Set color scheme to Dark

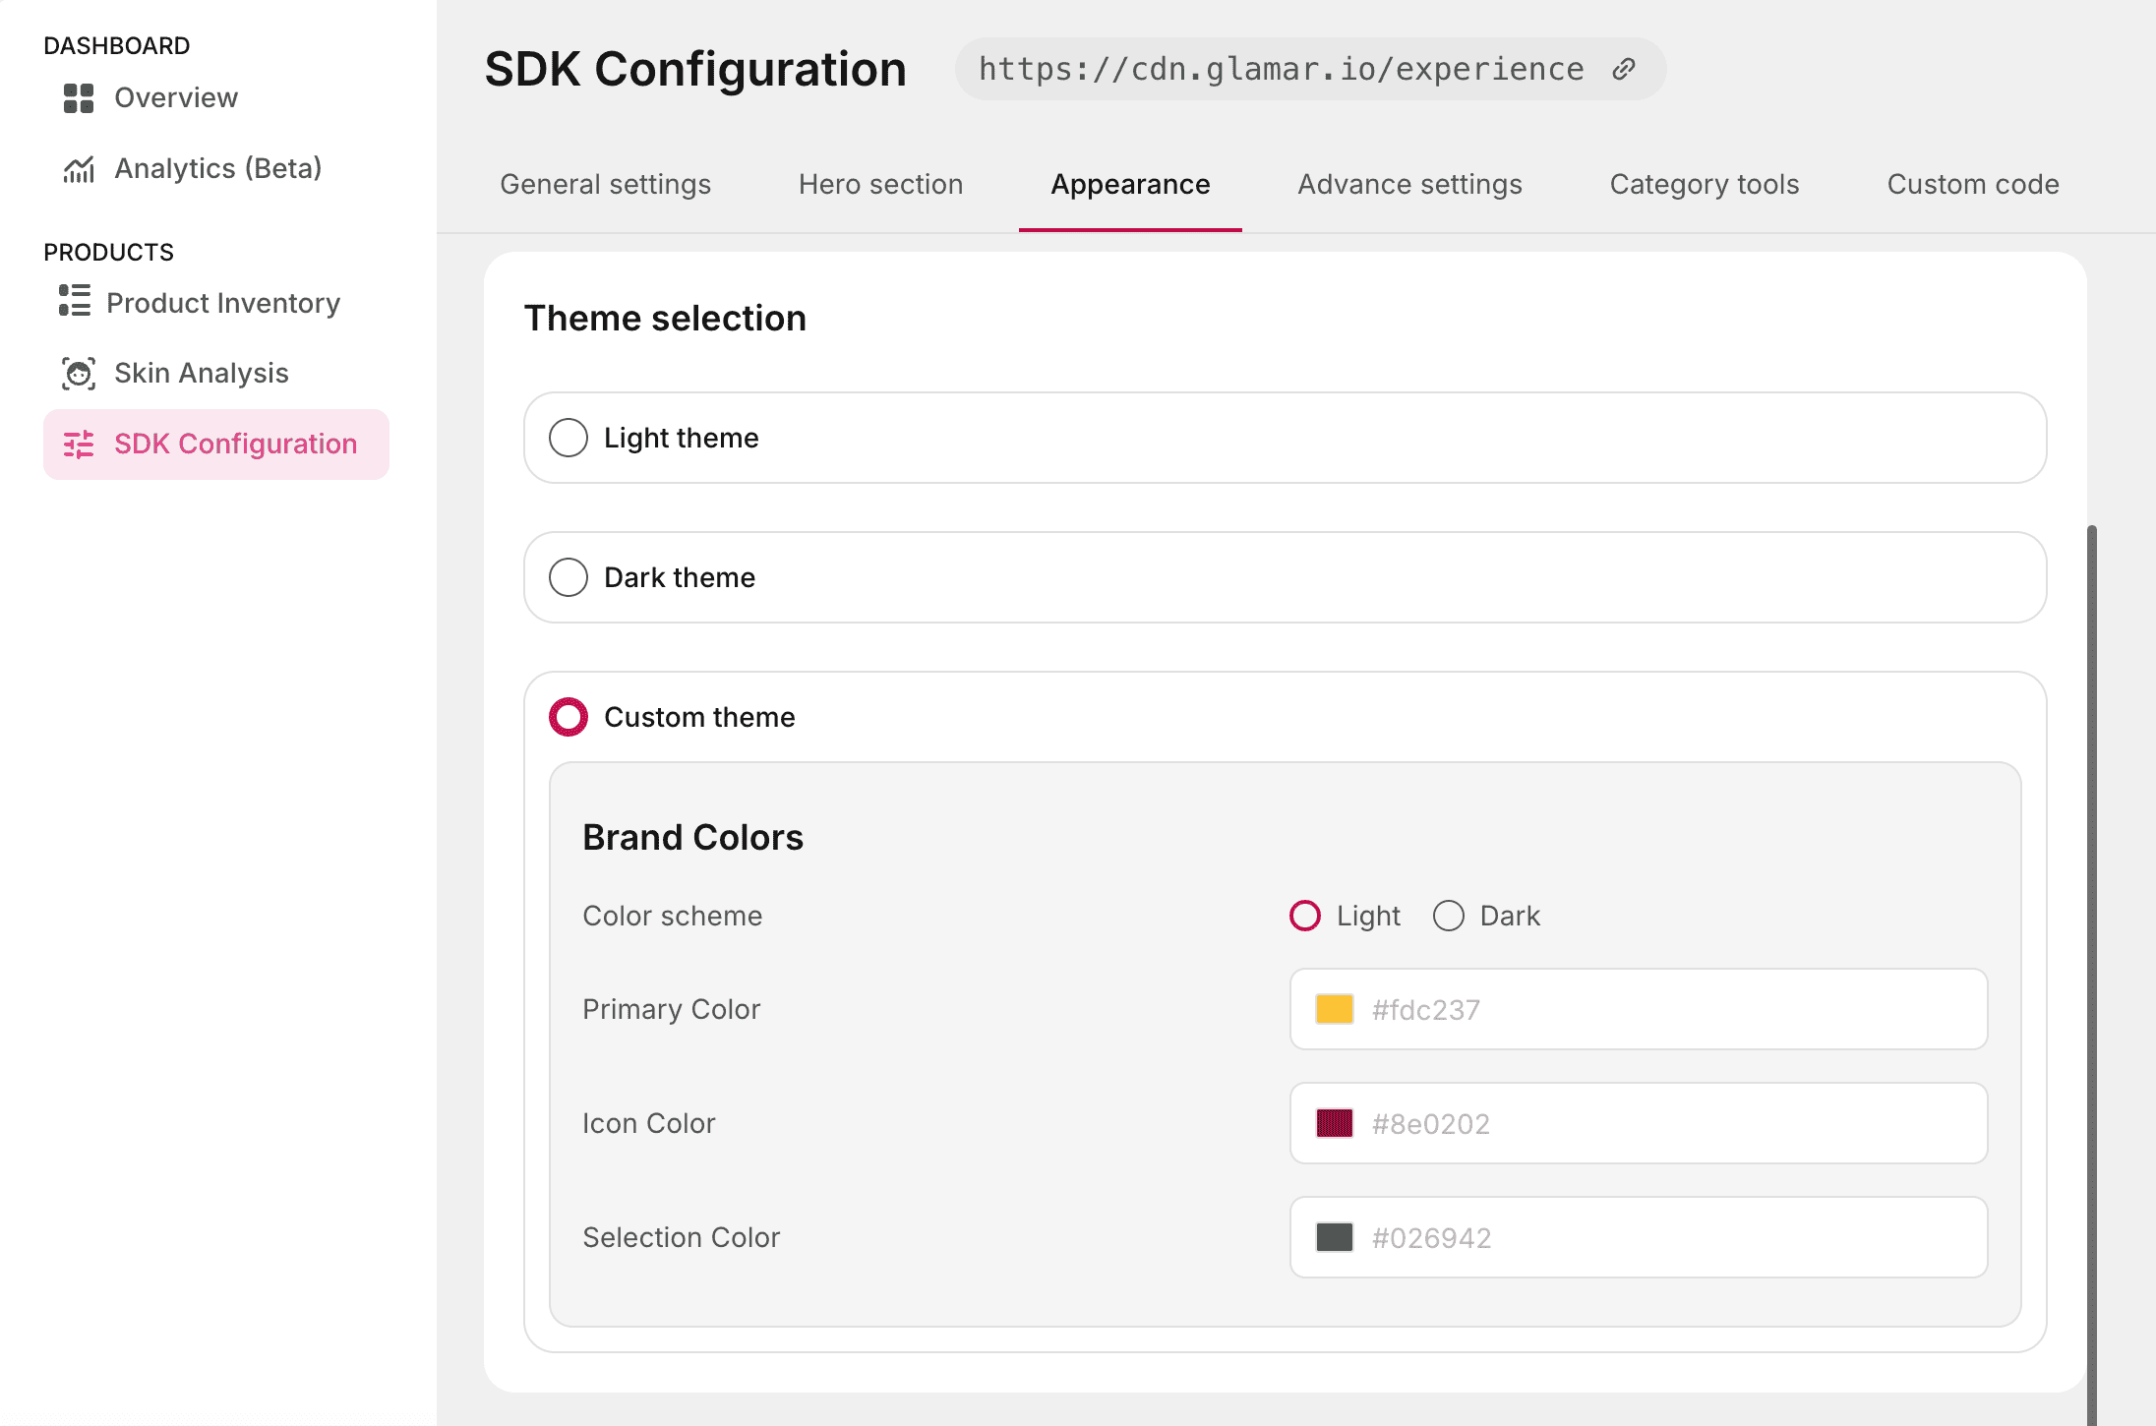tap(1449, 916)
